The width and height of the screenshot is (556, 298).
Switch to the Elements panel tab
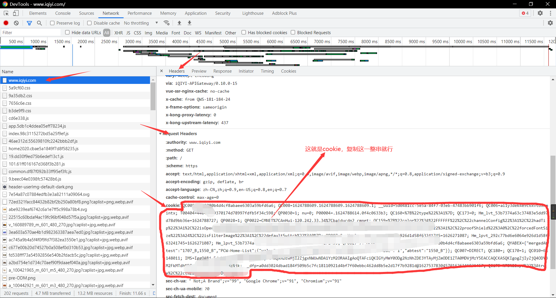click(x=38, y=13)
